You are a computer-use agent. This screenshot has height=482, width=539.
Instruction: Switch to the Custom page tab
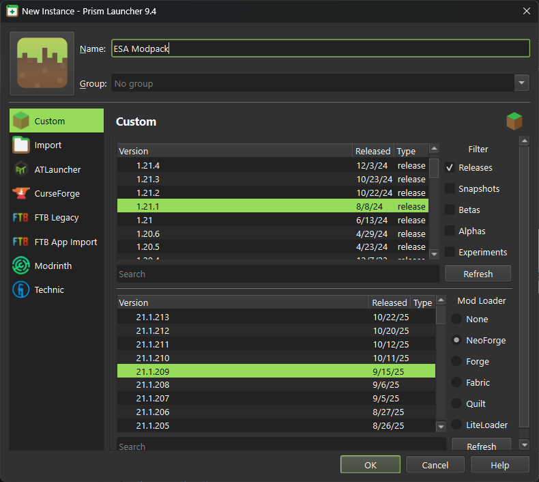(x=57, y=121)
